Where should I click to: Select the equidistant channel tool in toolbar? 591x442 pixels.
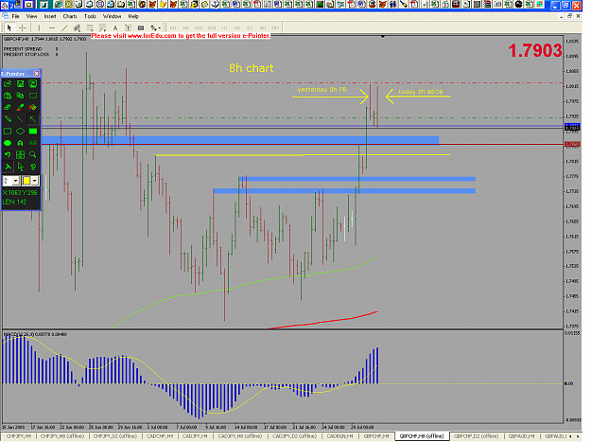click(78, 27)
